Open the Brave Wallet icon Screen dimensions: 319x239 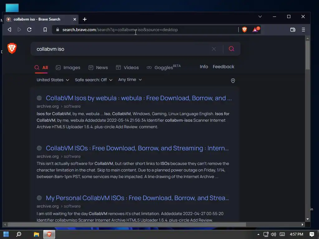pyautogui.click(x=293, y=30)
